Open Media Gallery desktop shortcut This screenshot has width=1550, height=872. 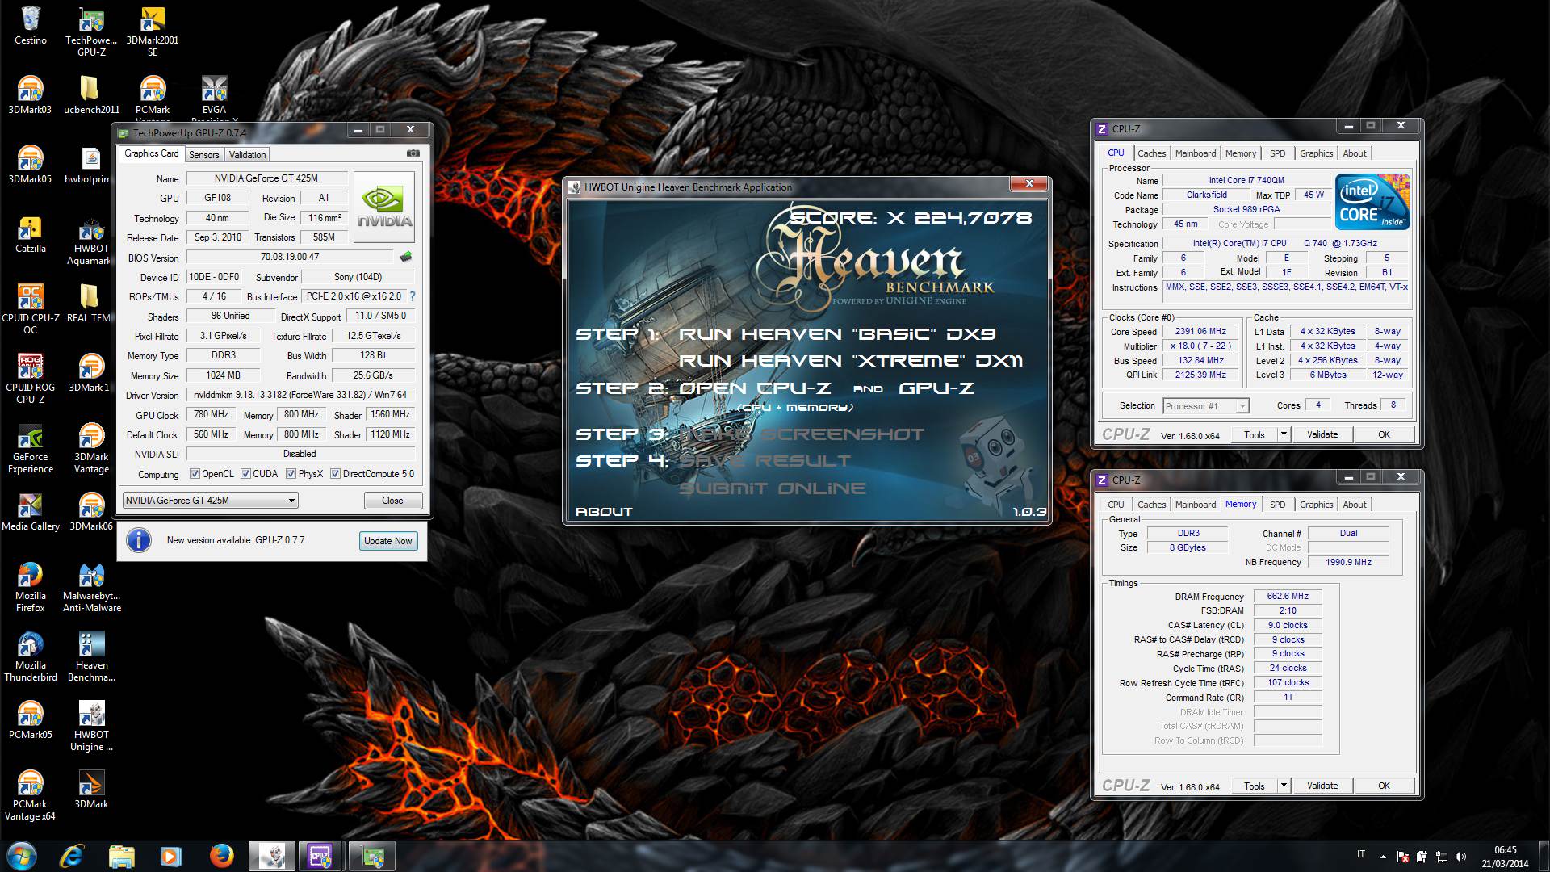(30, 512)
